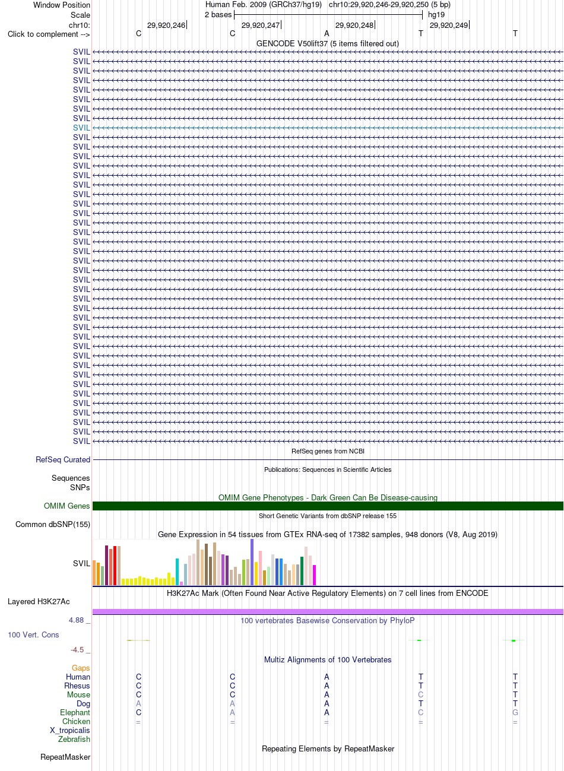The image size is (564, 771).
Task: Open the H3K27Ac Mark track title
Action: (x=328, y=594)
